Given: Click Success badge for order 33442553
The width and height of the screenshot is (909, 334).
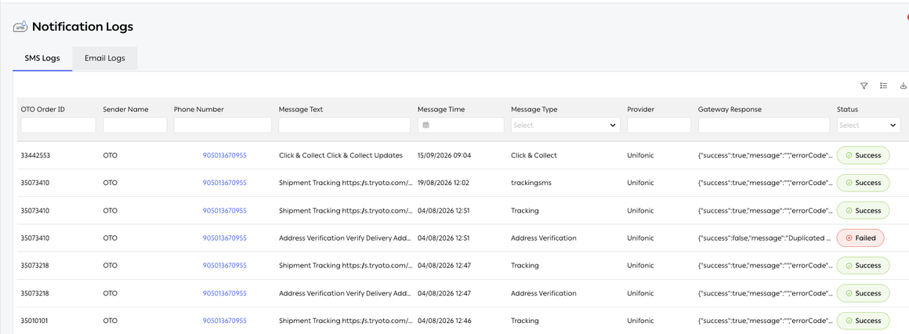Looking at the screenshot, I should click(x=864, y=155).
